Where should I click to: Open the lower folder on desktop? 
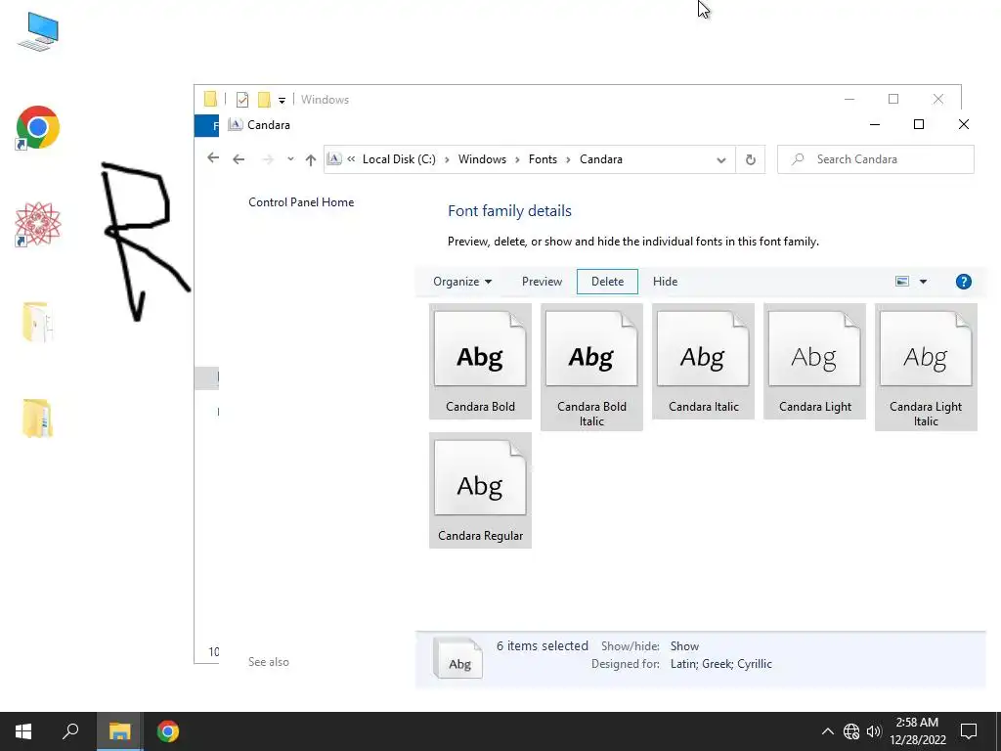click(x=38, y=419)
